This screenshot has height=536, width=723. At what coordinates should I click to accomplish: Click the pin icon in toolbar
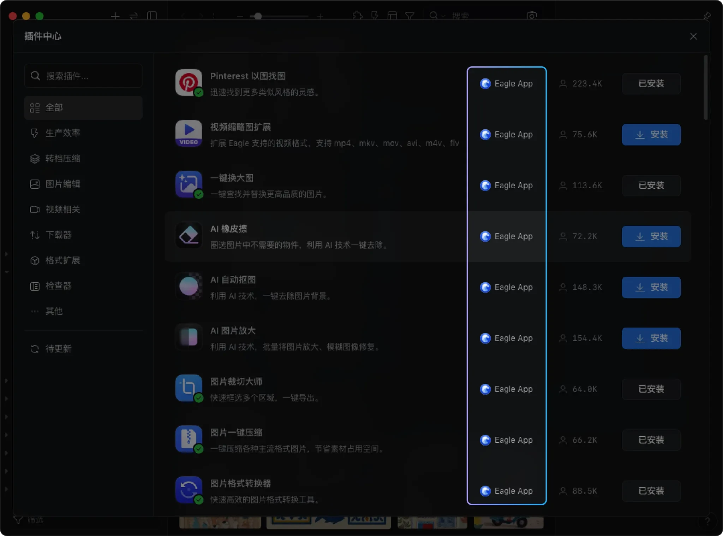click(707, 16)
